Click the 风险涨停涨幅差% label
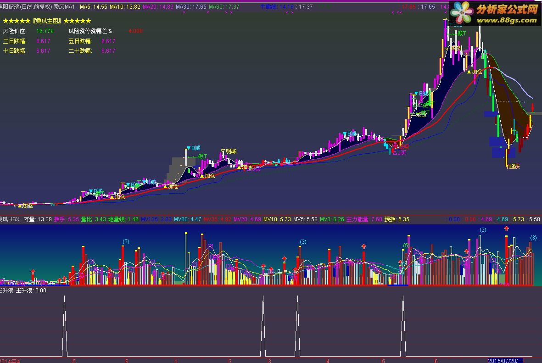The height and width of the screenshot is (363, 542). (x=91, y=31)
